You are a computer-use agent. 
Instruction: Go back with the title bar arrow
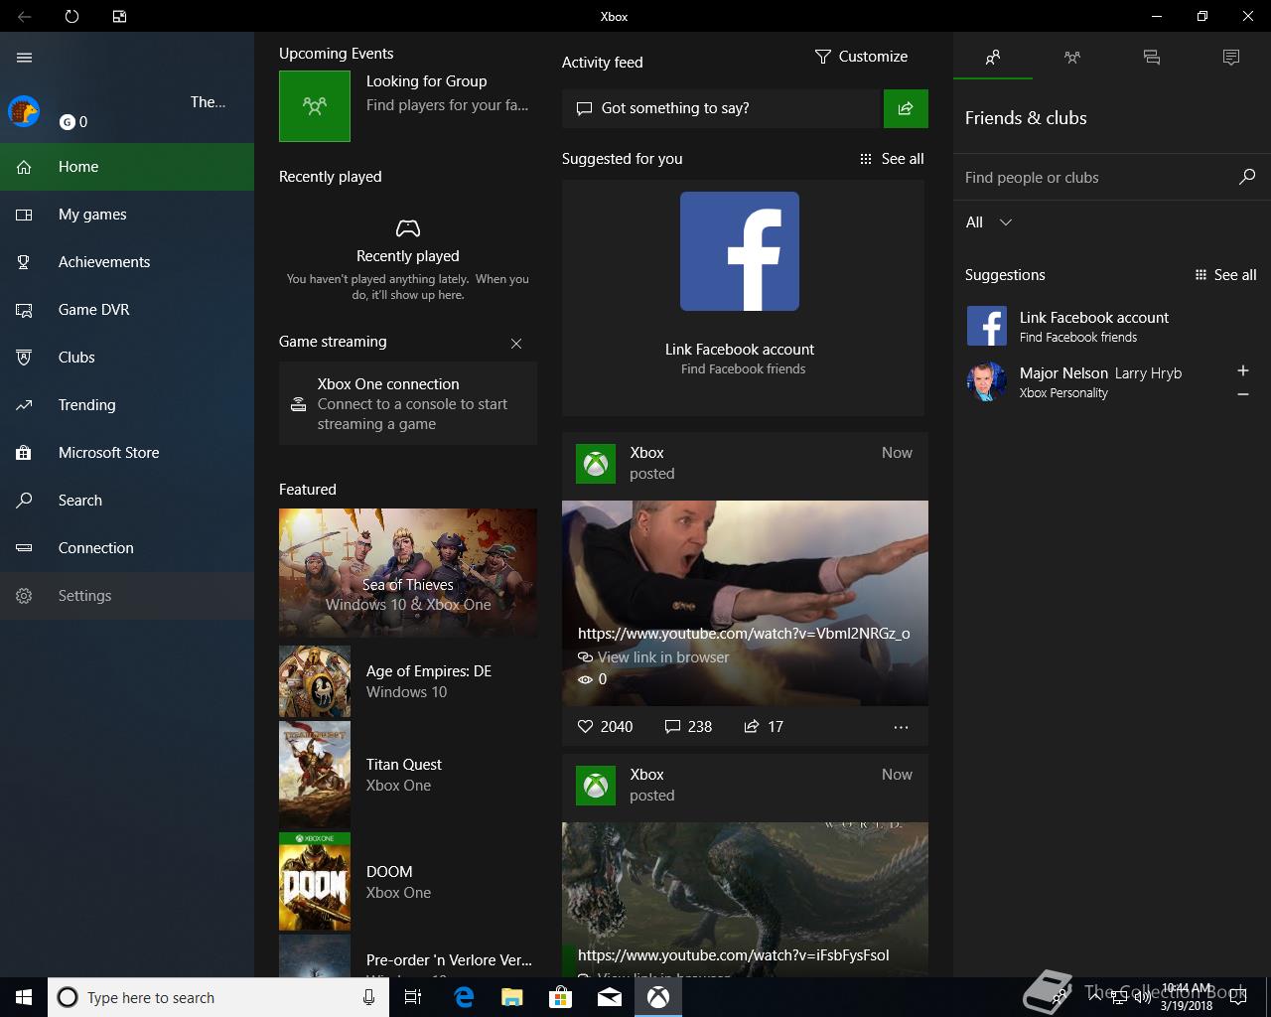point(24,16)
